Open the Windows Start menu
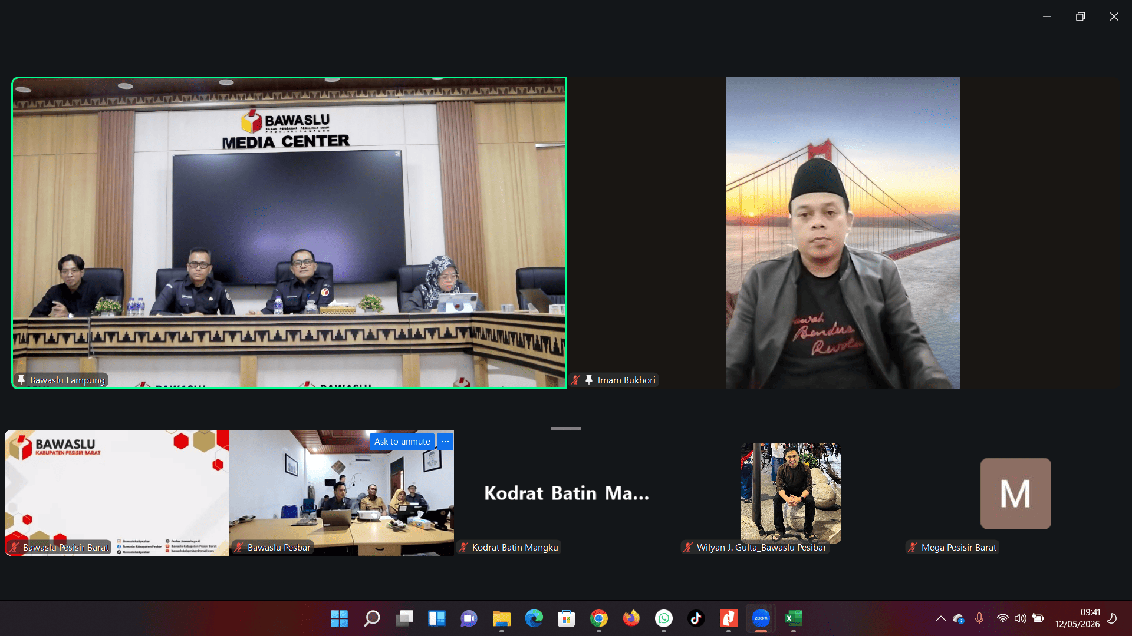The width and height of the screenshot is (1132, 636). [339, 618]
